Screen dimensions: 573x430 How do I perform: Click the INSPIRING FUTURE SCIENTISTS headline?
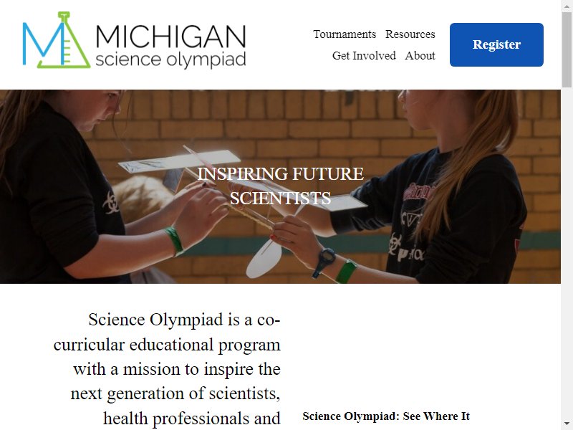point(280,186)
